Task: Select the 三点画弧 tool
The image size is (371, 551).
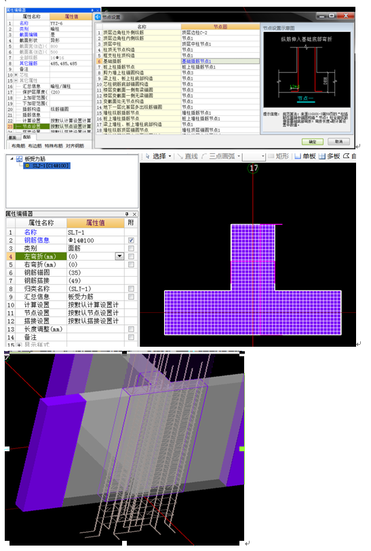Action: point(218,156)
